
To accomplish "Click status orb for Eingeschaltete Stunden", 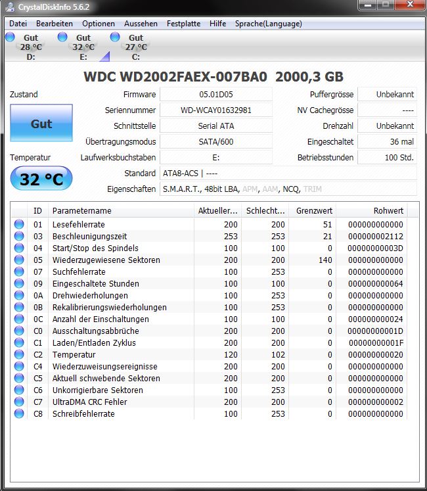I will coord(19,283).
